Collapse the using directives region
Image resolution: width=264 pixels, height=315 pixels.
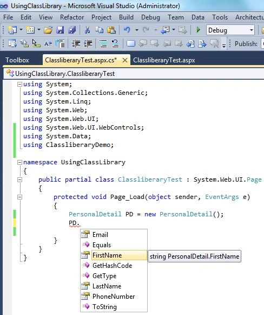click(19, 84)
